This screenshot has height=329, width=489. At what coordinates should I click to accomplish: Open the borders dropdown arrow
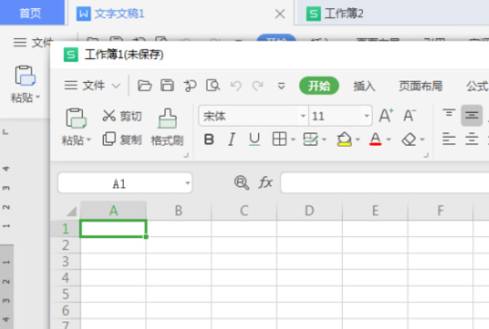pos(293,139)
